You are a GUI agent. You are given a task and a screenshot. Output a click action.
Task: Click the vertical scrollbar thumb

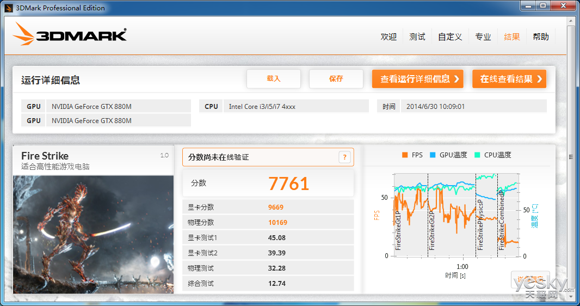click(x=570, y=157)
